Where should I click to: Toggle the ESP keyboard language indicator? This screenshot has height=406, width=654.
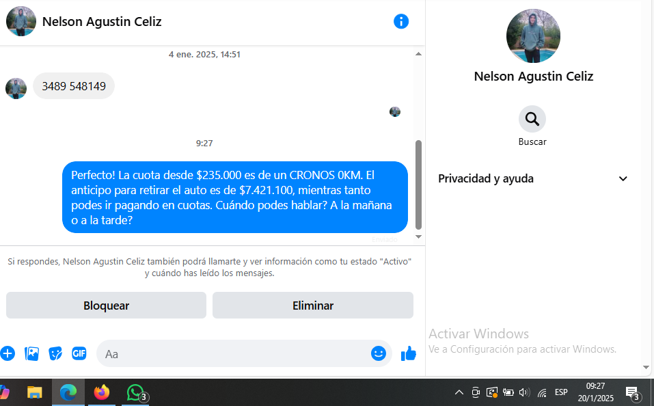561,392
